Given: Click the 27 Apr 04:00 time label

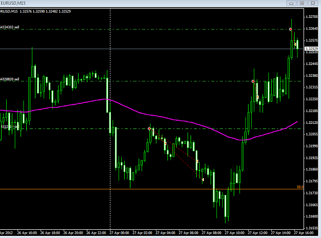Looking at the screenshot, I should tap(165, 233).
